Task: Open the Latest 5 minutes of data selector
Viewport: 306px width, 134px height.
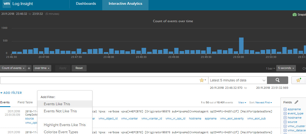Action: tap(237, 80)
